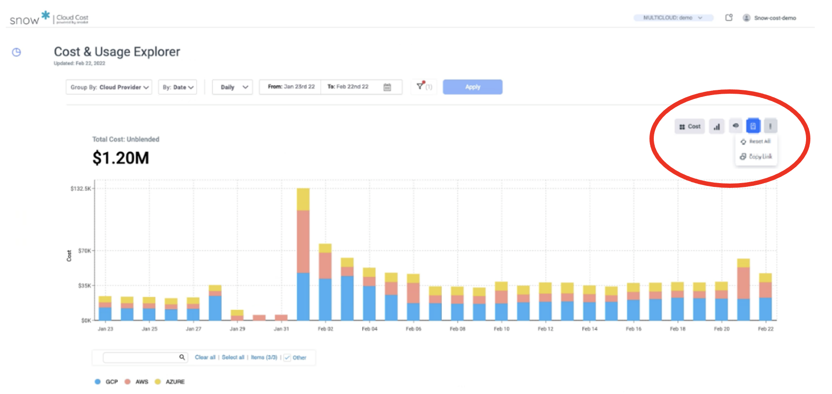This screenshot has height=394, width=832.
Task: Toggle the Other checkbox
Action: point(287,357)
